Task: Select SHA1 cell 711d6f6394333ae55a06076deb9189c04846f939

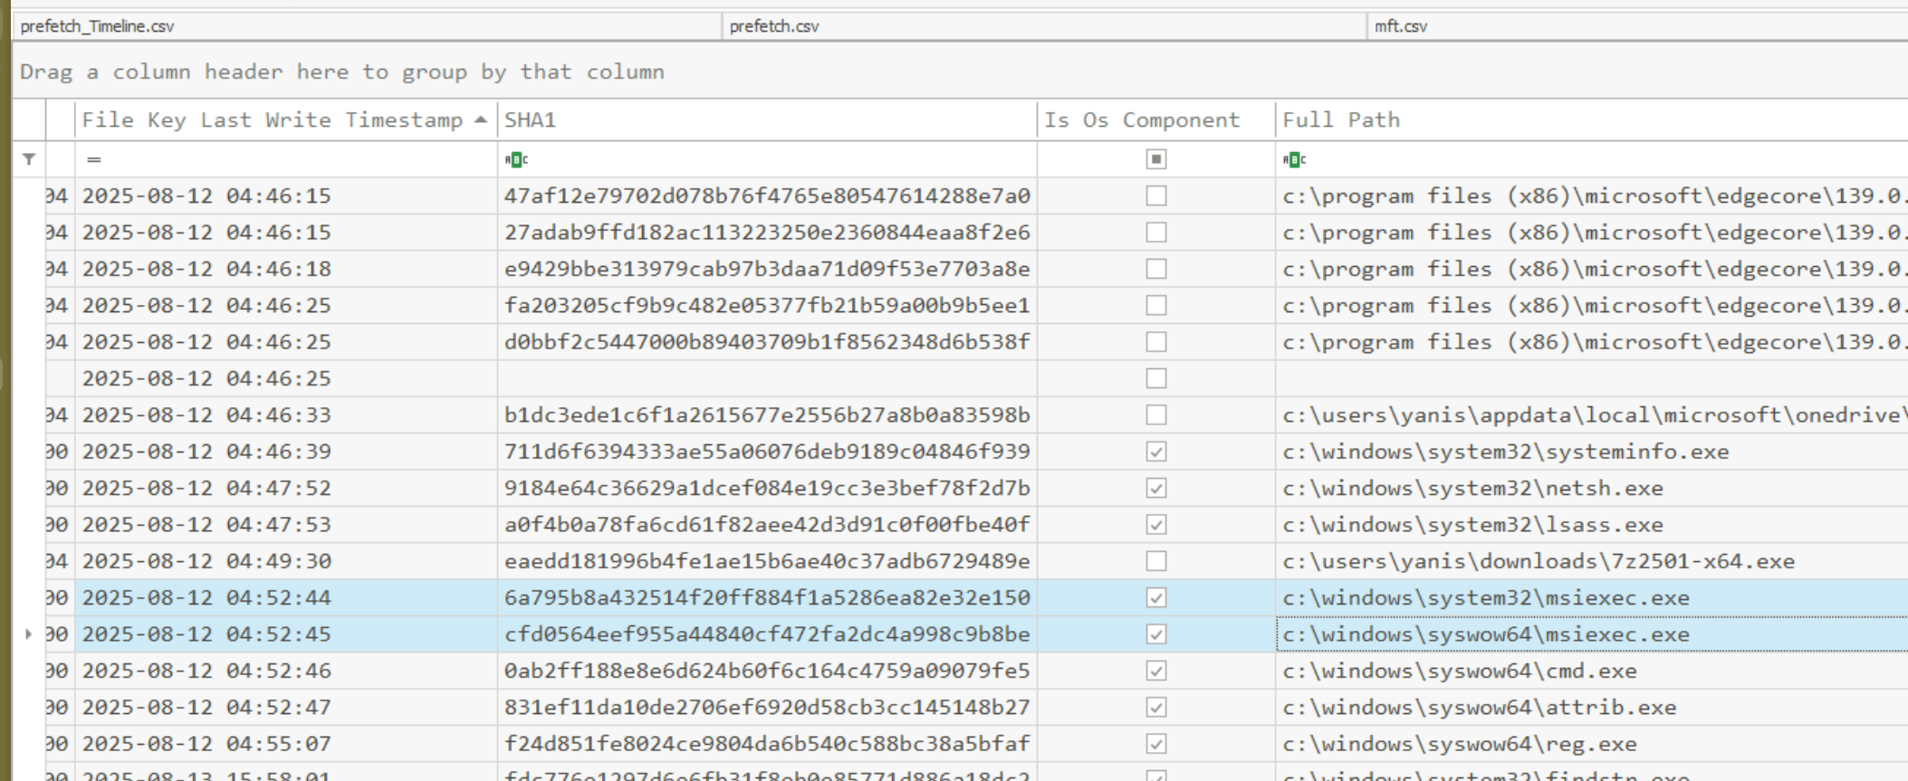Action: pos(767,452)
